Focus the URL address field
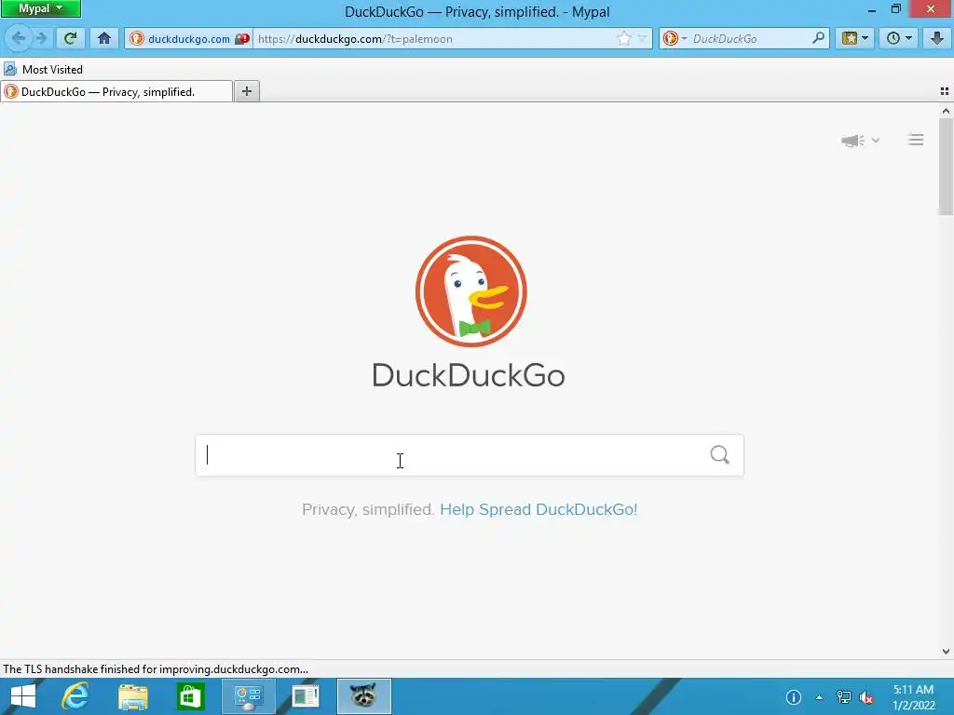This screenshot has height=715, width=954. (x=435, y=39)
